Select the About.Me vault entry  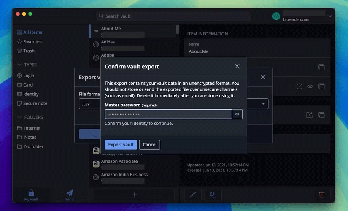[x=133, y=31]
